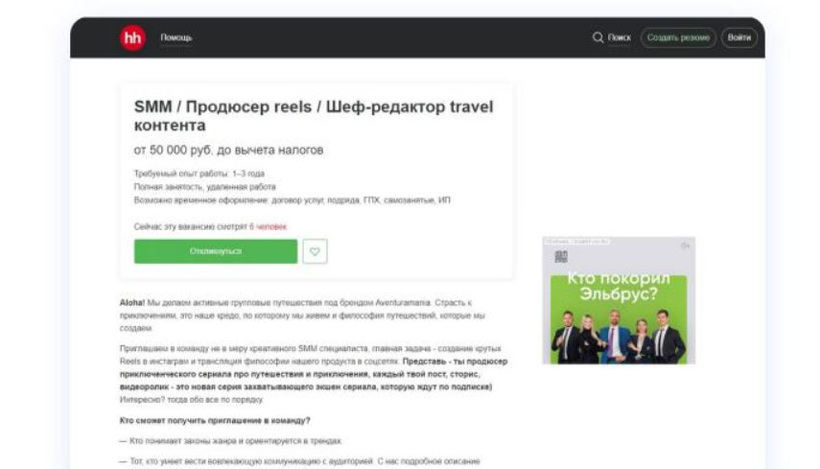
Task: Click 'Кто сможет получить приглашение в команду?' heading
Action: click(x=215, y=420)
